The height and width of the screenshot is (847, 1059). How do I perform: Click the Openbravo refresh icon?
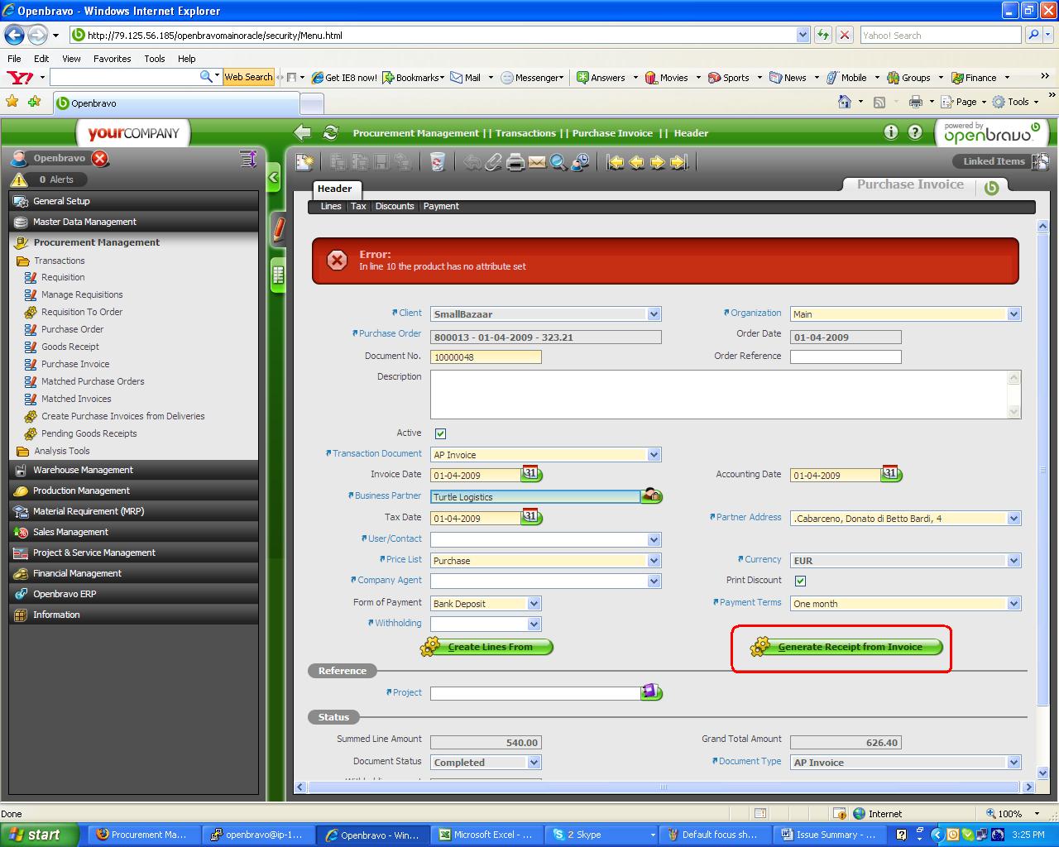[x=331, y=132]
